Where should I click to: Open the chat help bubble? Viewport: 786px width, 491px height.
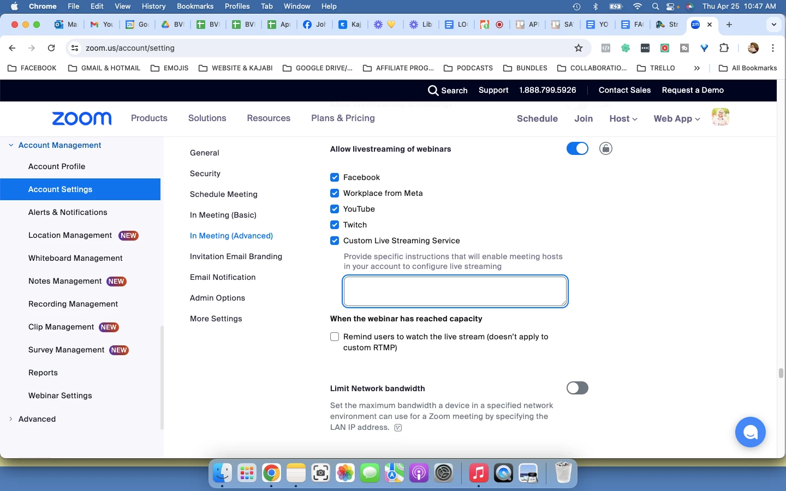(x=751, y=432)
